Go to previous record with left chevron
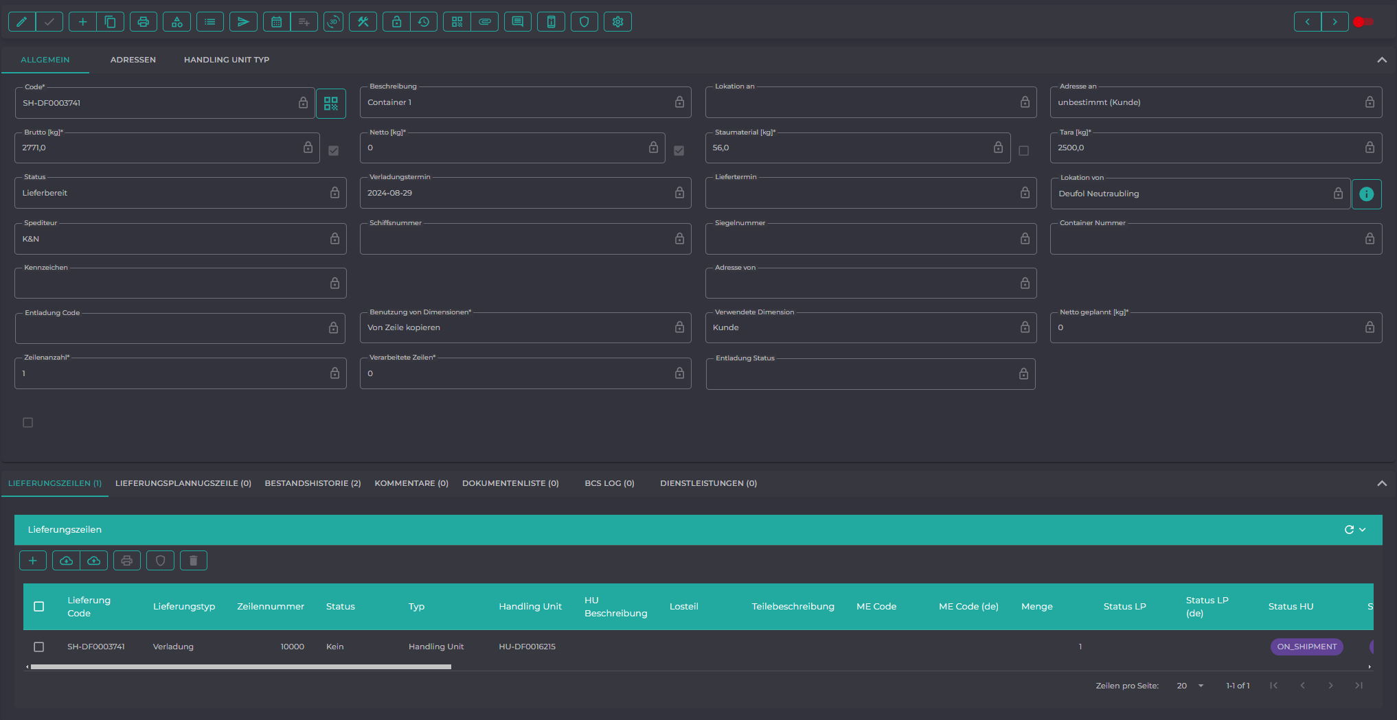Screen dimensions: 1397x720 pyautogui.click(x=1308, y=22)
